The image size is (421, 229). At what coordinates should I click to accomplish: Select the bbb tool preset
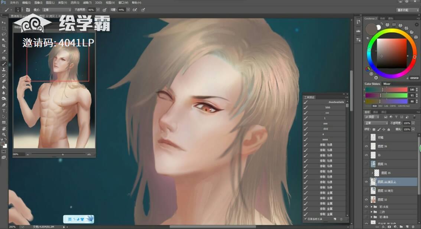325,108
